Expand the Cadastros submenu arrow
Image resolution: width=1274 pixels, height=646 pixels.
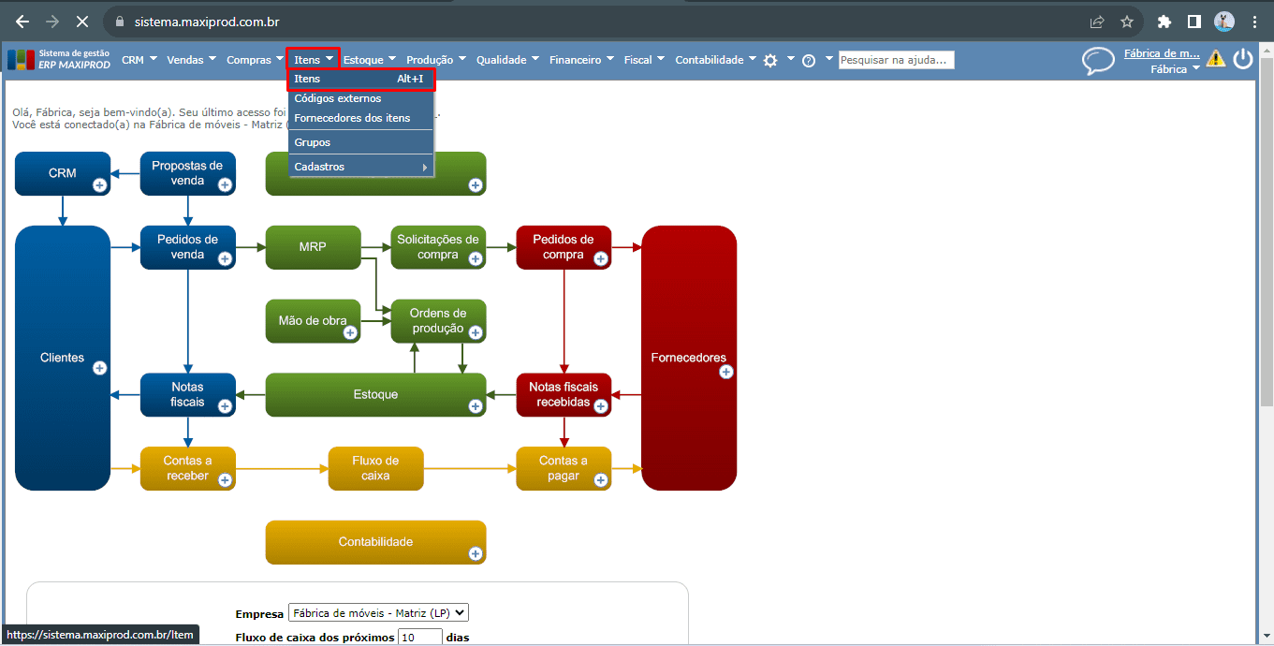pos(425,168)
